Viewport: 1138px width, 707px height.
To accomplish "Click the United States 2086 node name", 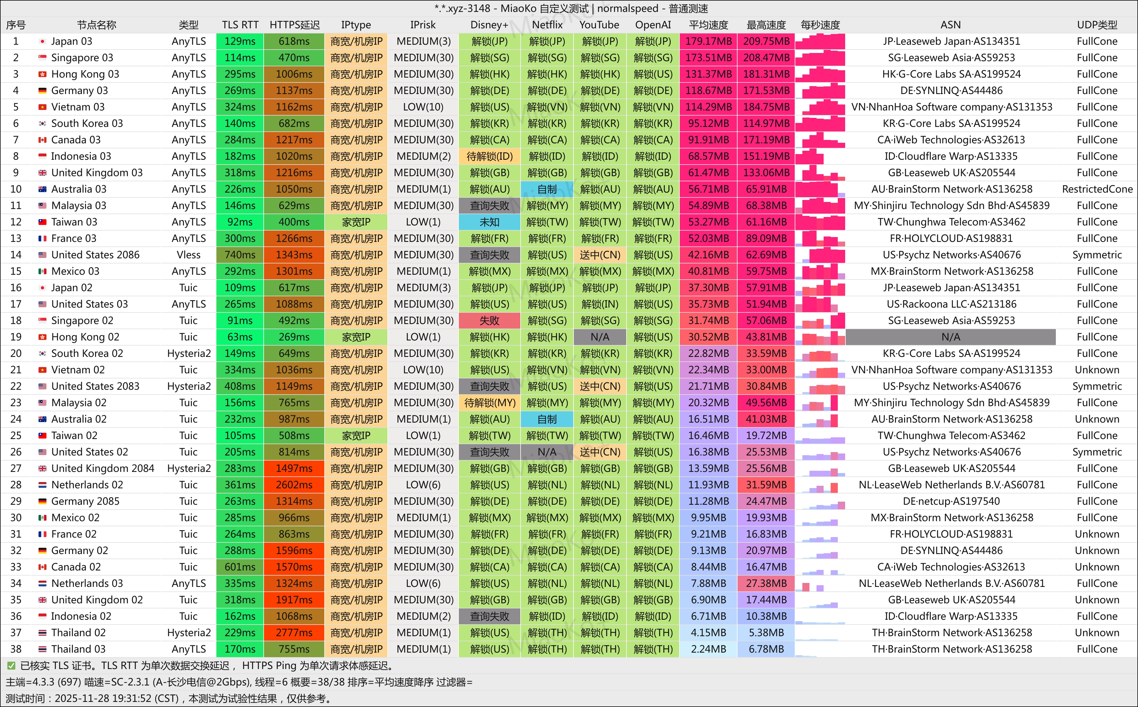I will (95, 255).
